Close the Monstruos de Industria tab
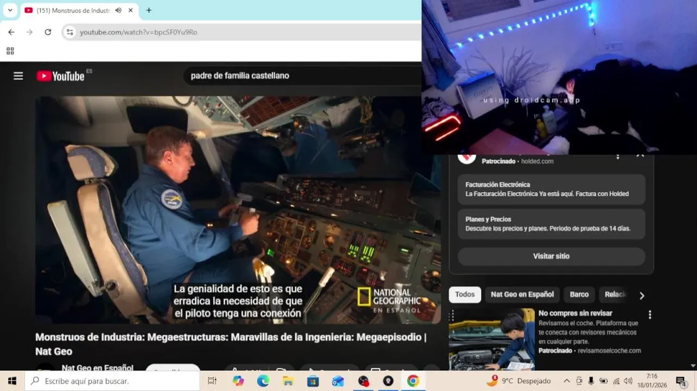The width and height of the screenshot is (697, 391). [131, 10]
